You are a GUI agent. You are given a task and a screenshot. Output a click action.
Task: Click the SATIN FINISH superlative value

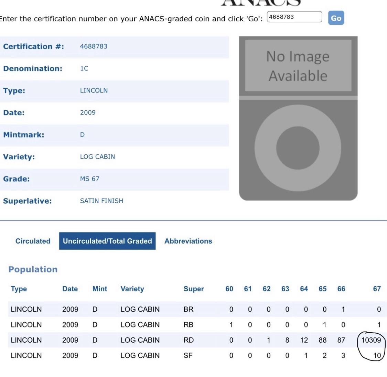101,201
